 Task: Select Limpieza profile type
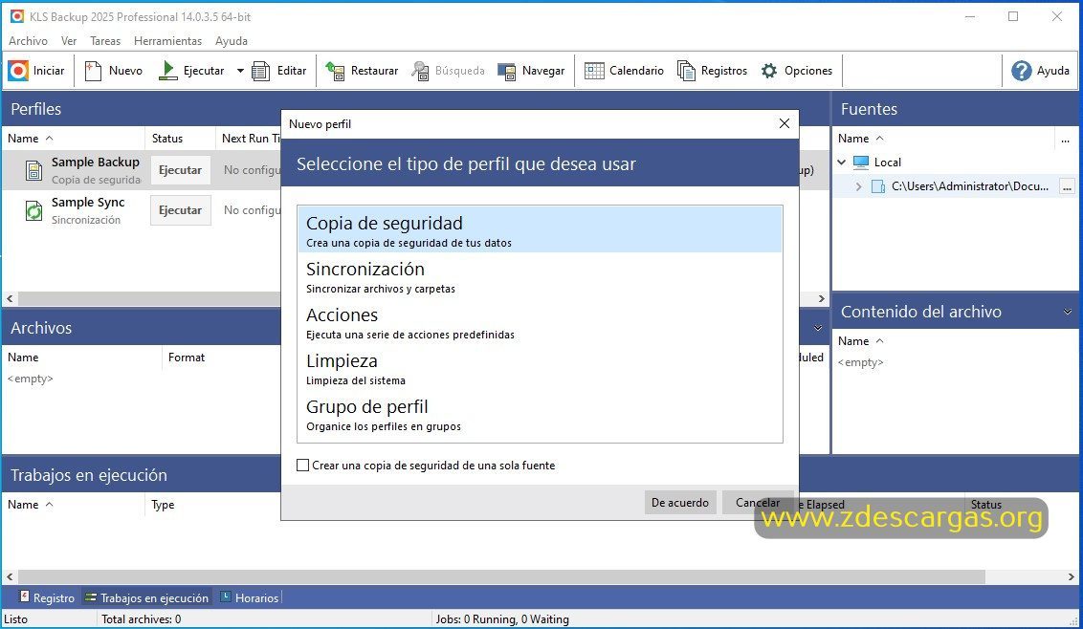pyautogui.click(x=541, y=368)
